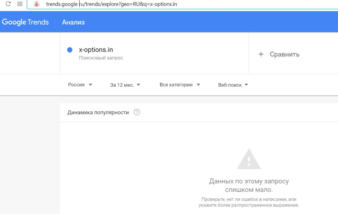Click the browser address bar URL
338x214 pixels.
point(111,4)
